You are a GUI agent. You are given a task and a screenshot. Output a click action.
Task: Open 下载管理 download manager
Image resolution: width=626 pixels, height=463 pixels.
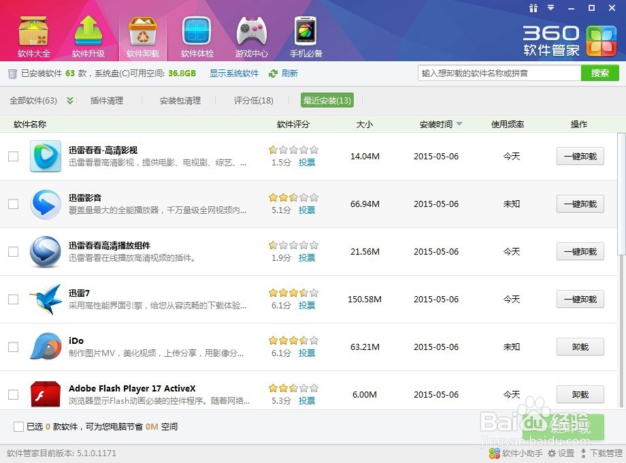pos(602,453)
